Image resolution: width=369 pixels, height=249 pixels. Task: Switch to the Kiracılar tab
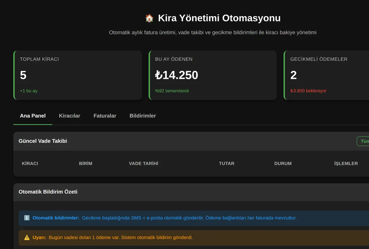coord(69,116)
